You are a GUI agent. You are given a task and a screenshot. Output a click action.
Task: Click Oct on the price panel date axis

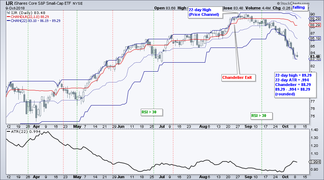pos(285,126)
